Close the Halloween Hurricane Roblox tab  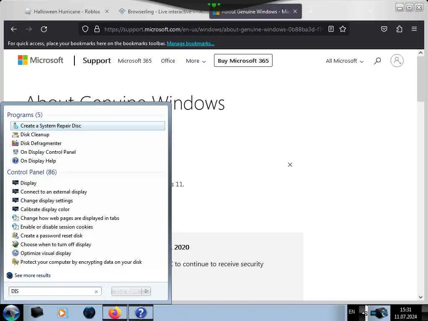107,11
